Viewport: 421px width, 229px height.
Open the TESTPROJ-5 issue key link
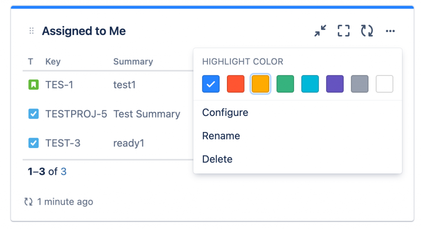point(76,114)
